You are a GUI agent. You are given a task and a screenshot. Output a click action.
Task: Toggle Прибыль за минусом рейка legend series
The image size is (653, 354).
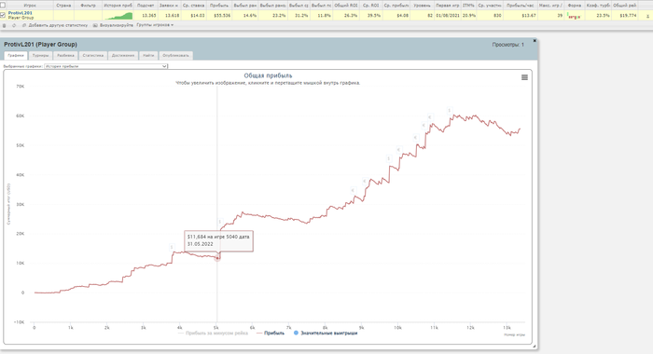(x=213, y=333)
